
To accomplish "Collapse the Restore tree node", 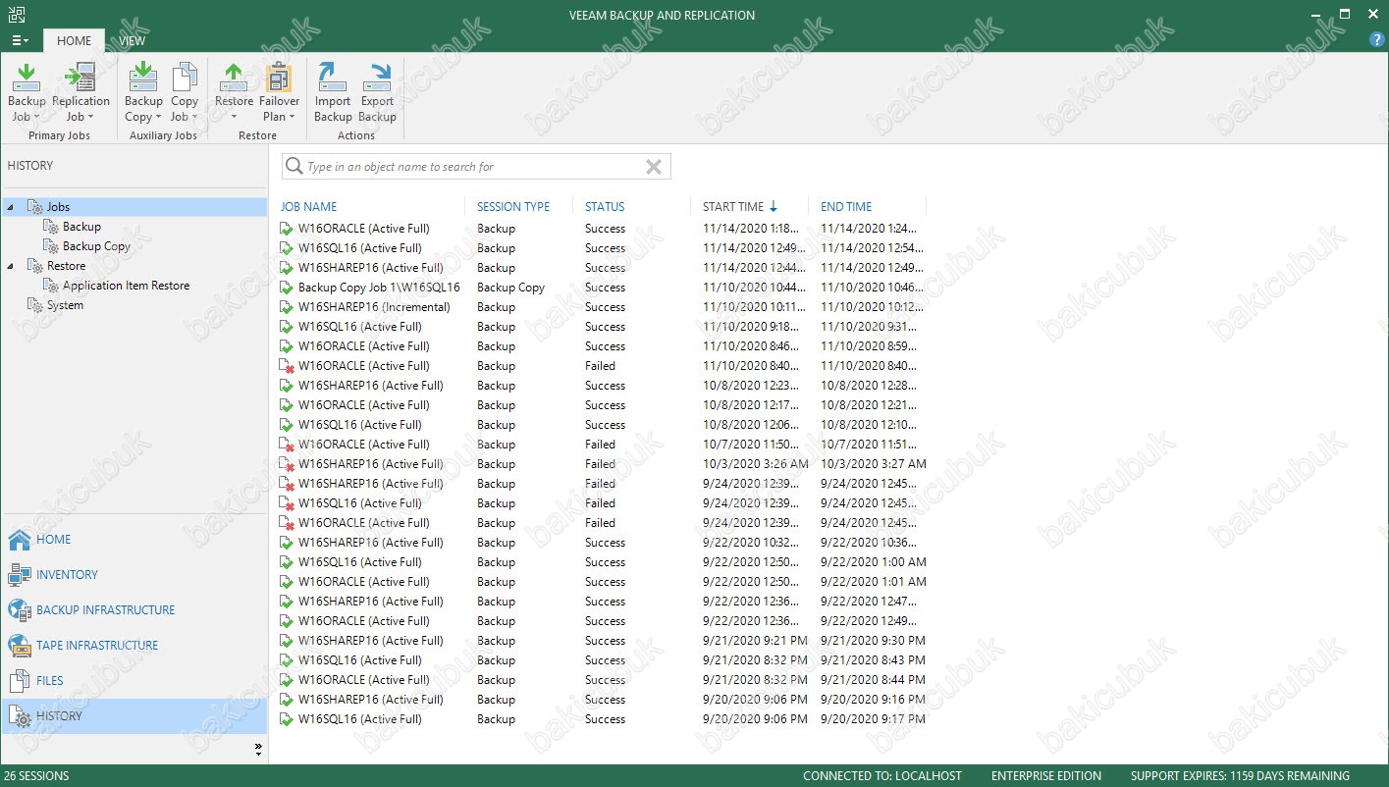I will coord(11,266).
